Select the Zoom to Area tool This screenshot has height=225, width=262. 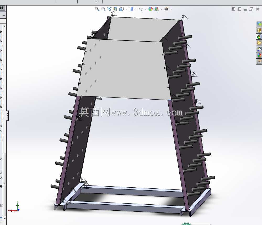point(103,9)
